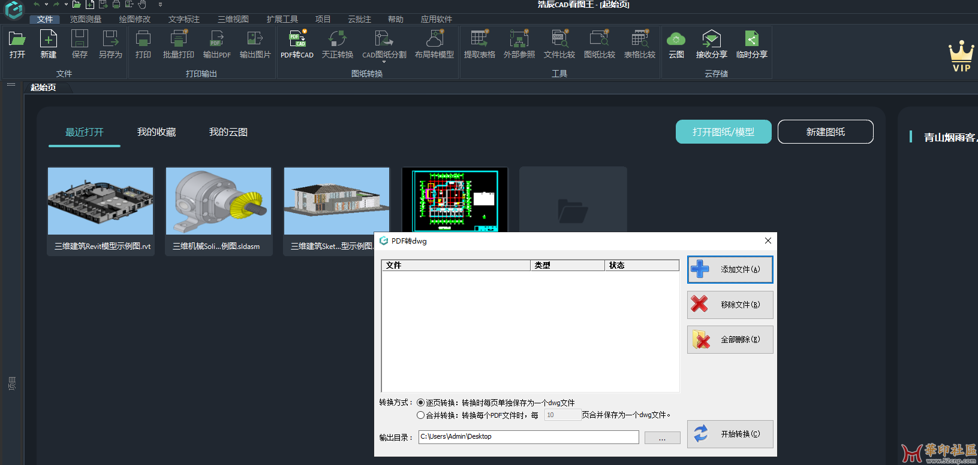Click 布局转模型 layout-to-model icon
The height and width of the screenshot is (465, 978).
point(435,45)
